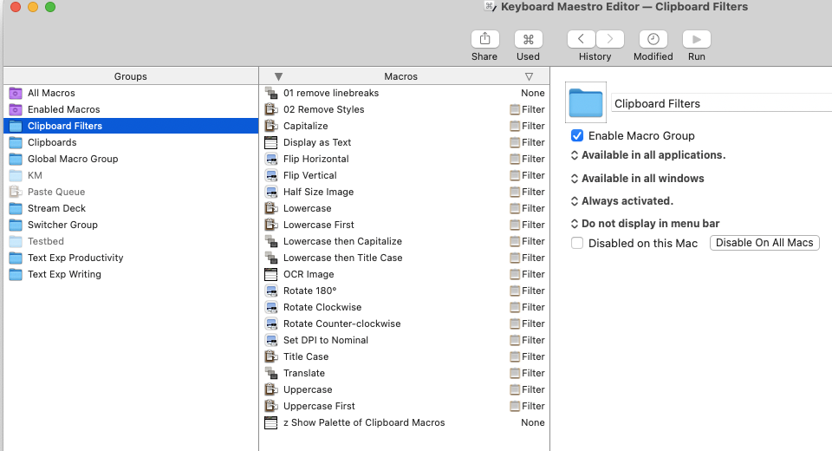This screenshot has height=451, width=832.
Task: Click the Title Case macro icon
Action: (x=271, y=356)
